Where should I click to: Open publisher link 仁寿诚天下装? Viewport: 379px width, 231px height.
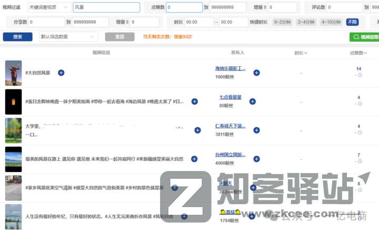tap(231, 126)
